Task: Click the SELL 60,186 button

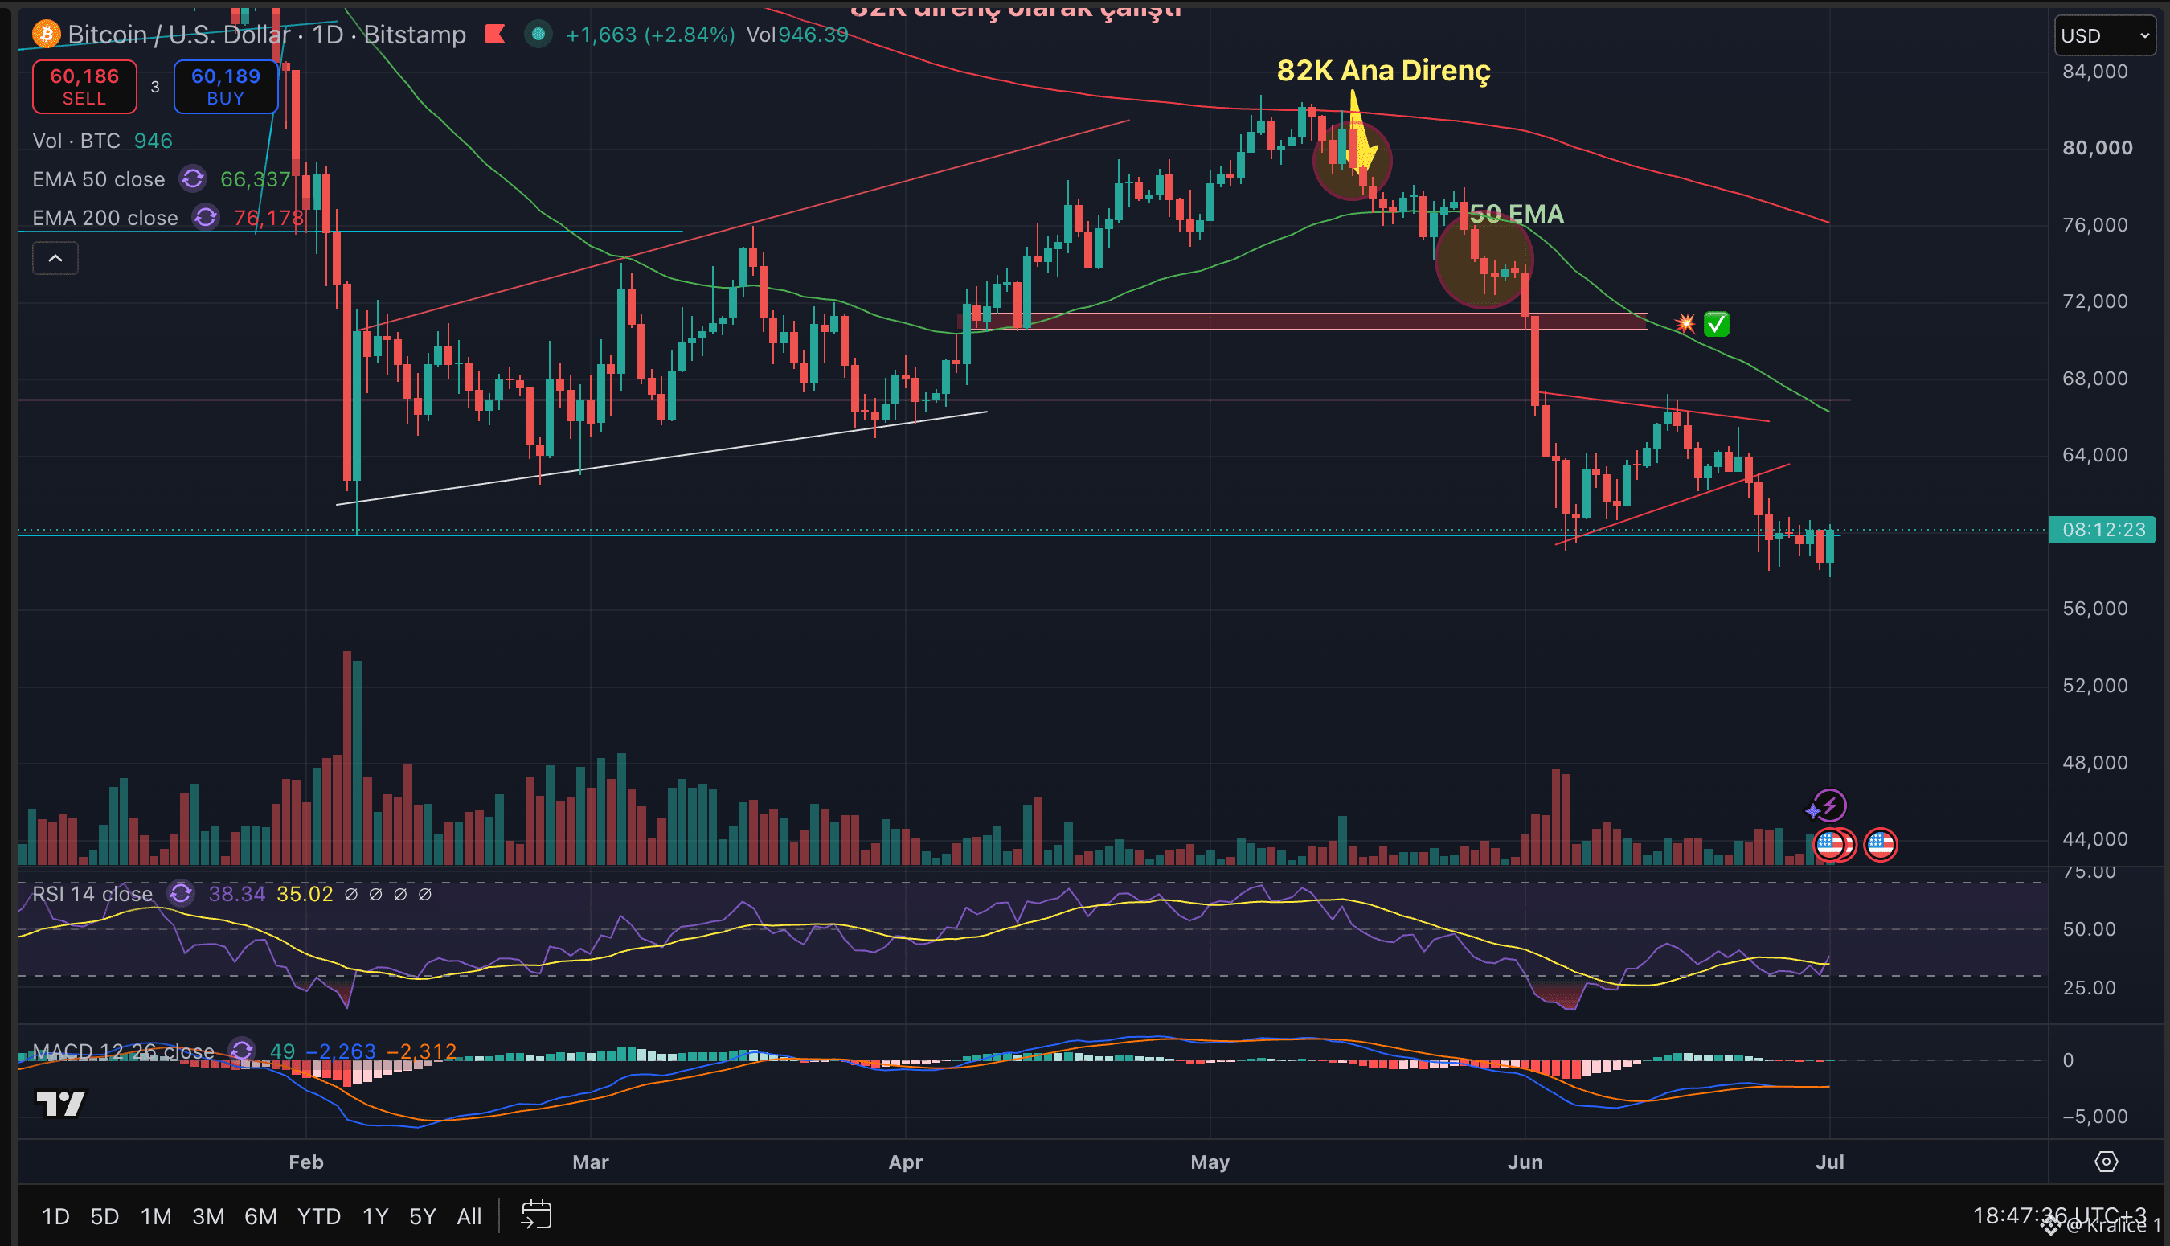Action: 84,87
